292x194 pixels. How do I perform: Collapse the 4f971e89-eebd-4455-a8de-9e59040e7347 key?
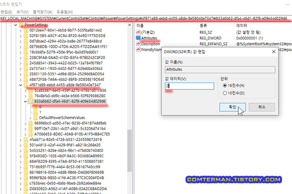click(20, 85)
